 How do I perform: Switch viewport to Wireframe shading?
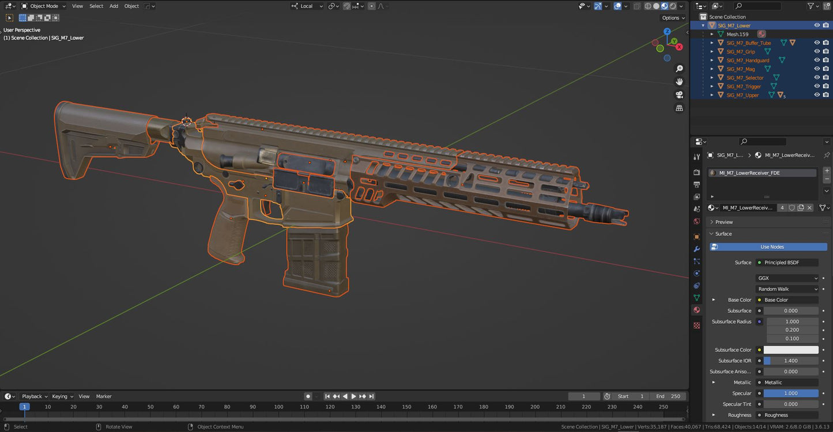[x=648, y=6]
